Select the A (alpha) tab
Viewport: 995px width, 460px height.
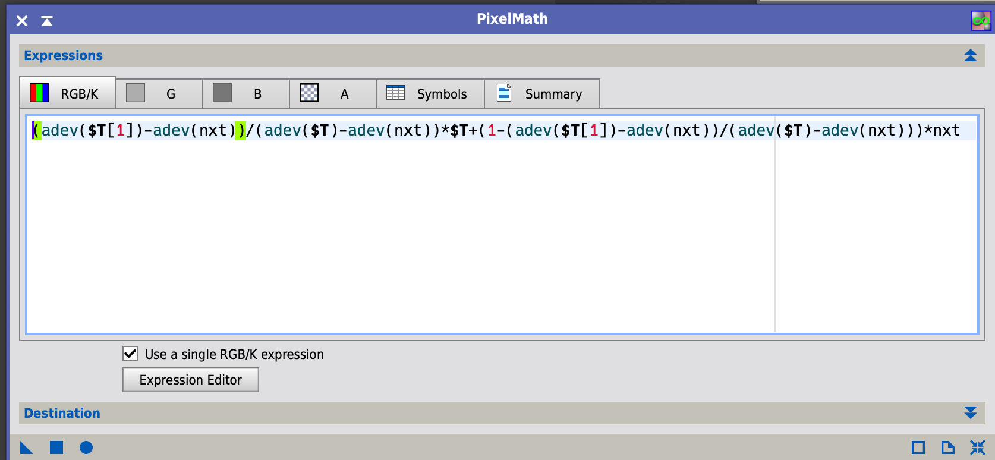tap(333, 94)
